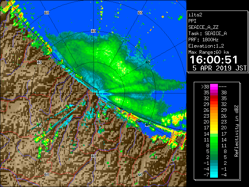Click the "40" range ring label due north

point(93,31)
